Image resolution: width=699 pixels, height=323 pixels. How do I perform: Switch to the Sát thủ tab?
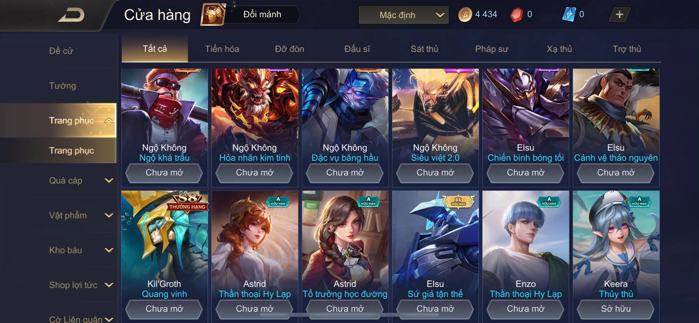(x=424, y=49)
